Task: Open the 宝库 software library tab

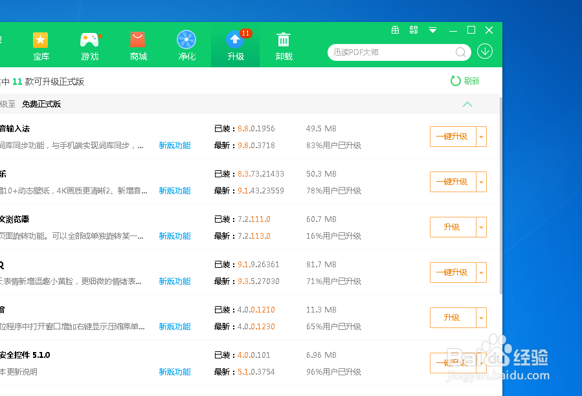Action: coord(41,45)
